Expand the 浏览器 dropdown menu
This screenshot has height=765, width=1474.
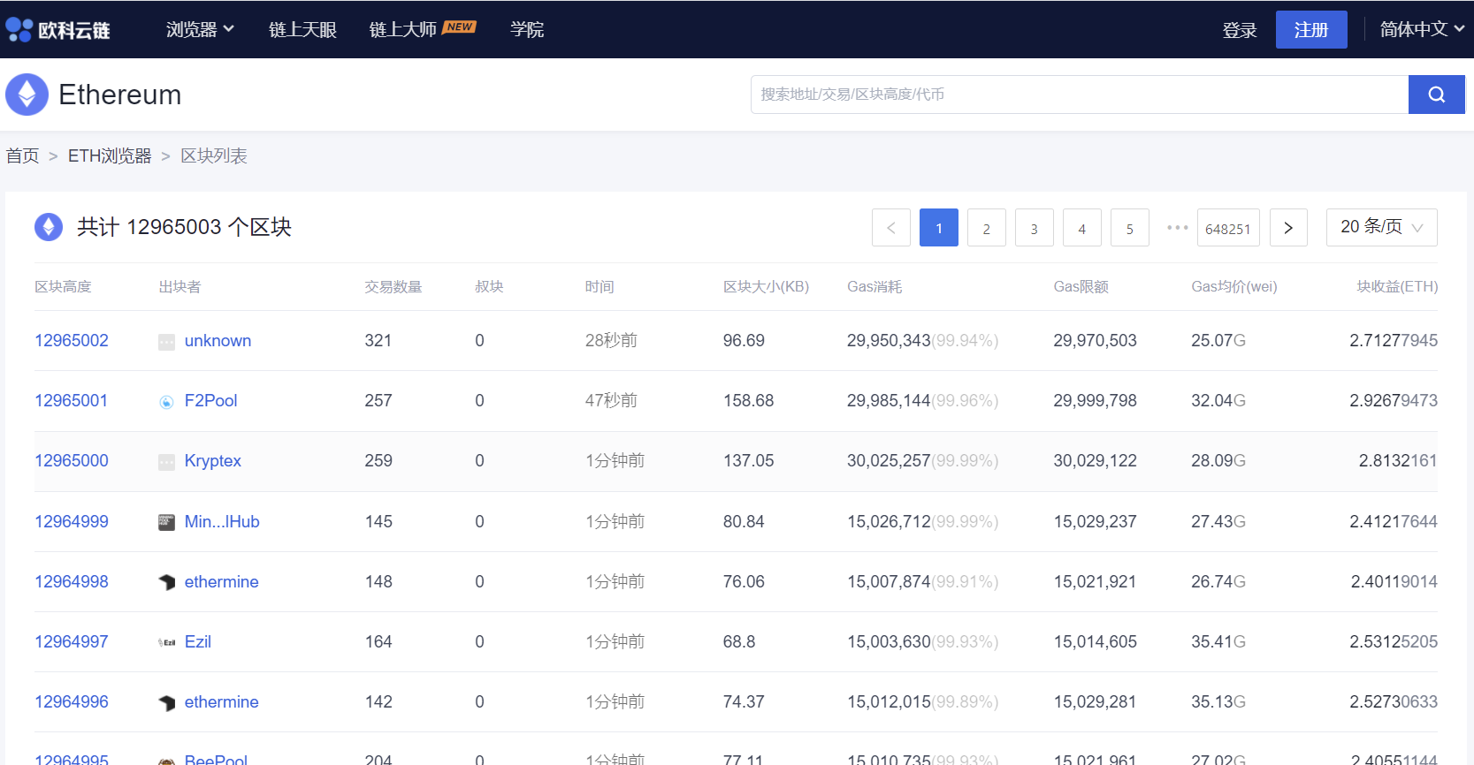pyautogui.click(x=200, y=29)
